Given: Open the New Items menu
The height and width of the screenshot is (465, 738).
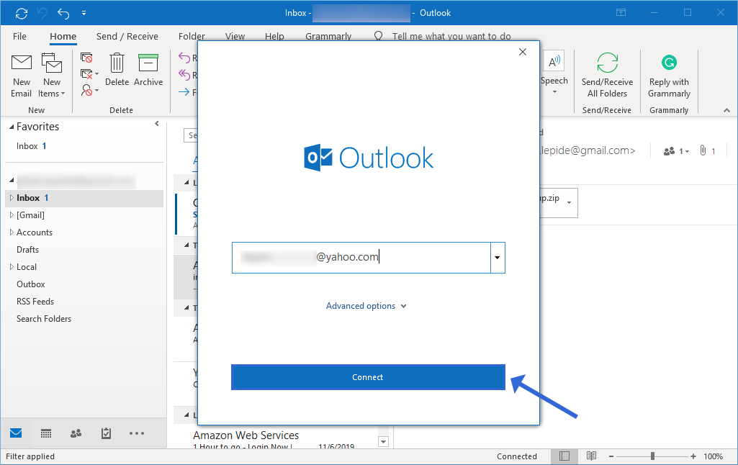Looking at the screenshot, I should pos(52,76).
